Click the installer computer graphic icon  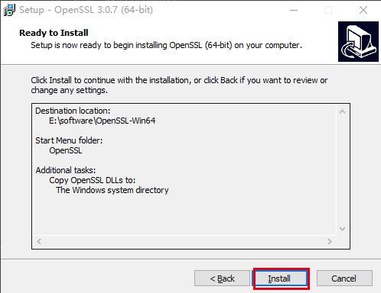click(358, 41)
